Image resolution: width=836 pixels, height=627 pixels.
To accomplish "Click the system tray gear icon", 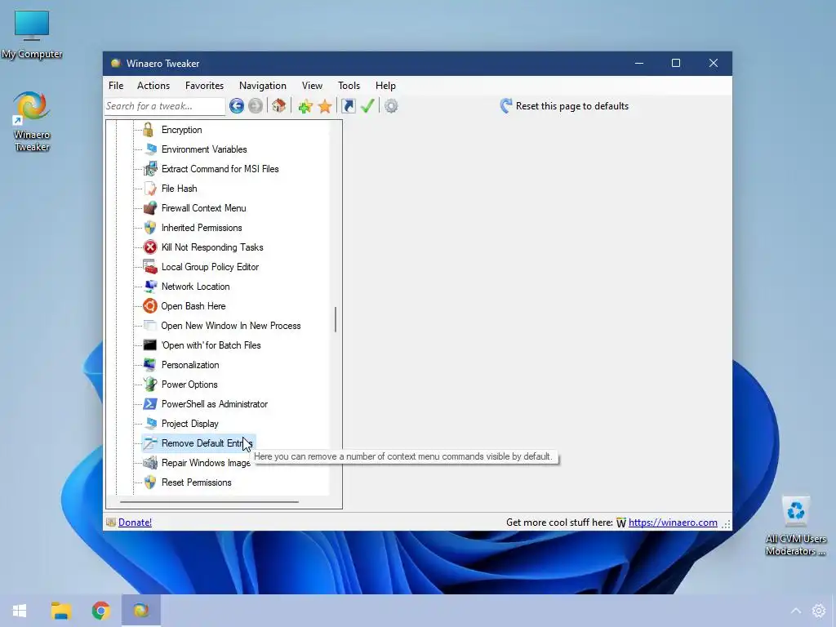I will click(819, 611).
